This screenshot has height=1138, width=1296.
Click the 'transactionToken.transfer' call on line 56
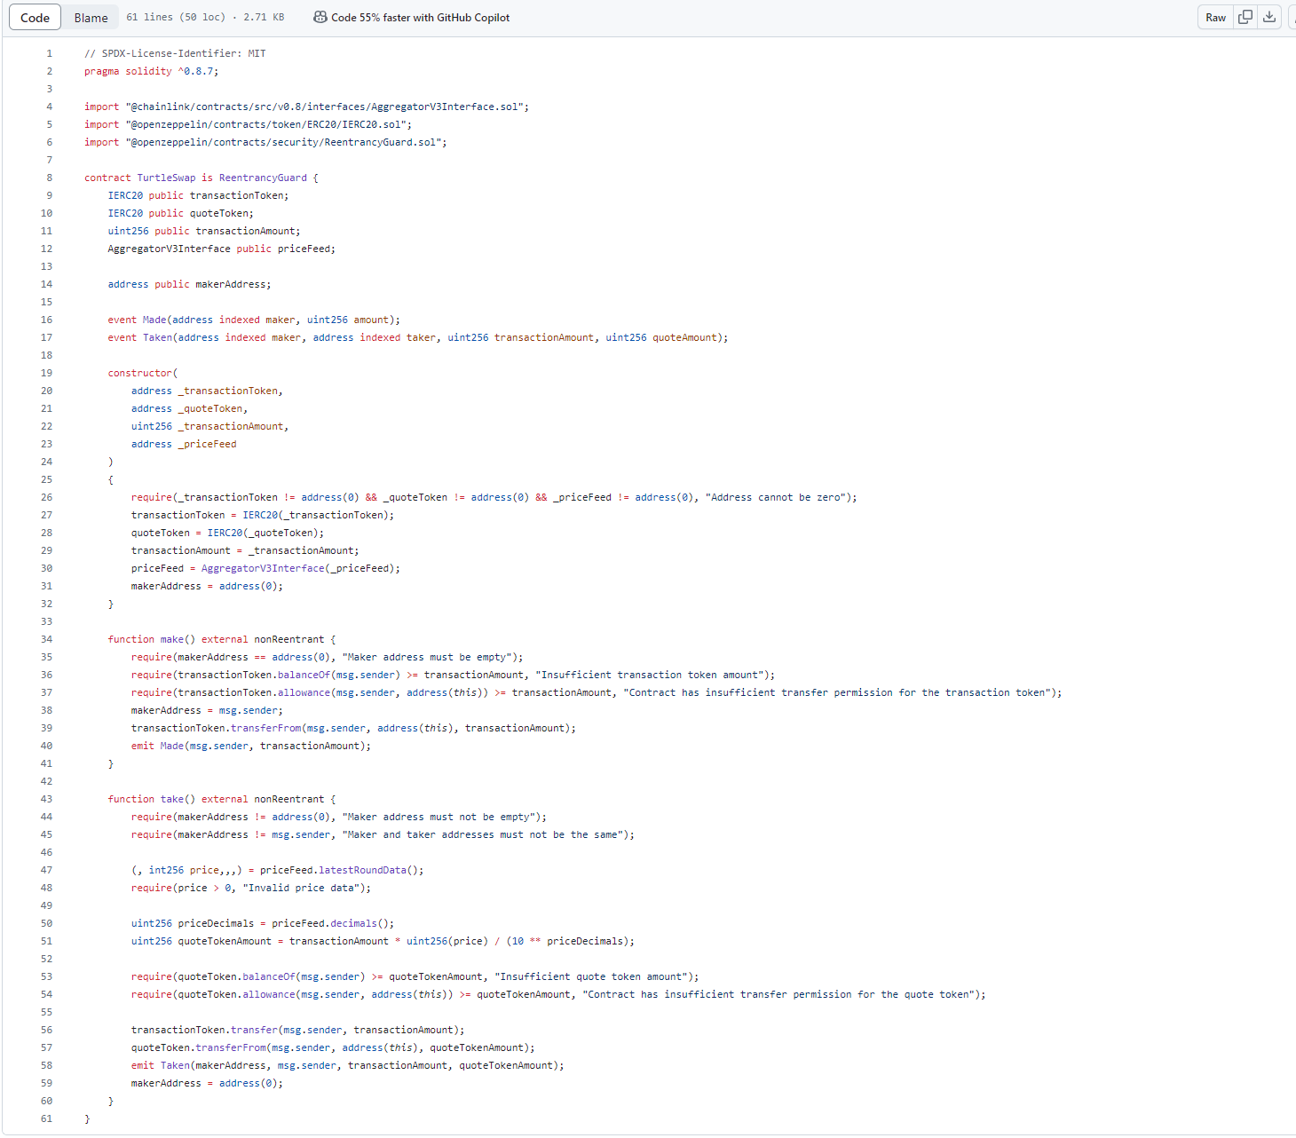298,1030
